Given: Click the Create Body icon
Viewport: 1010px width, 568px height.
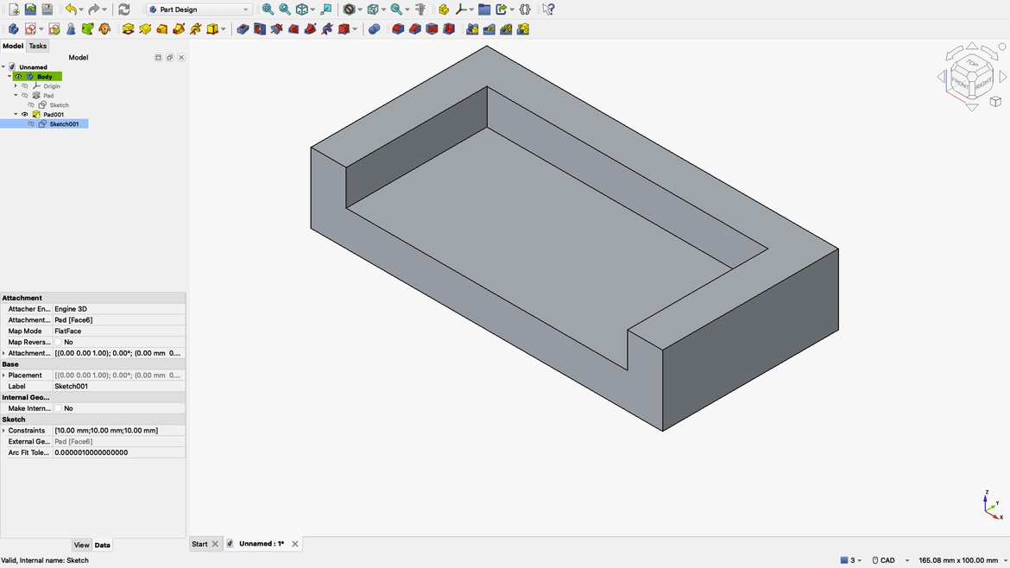Looking at the screenshot, I should [12, 28].
